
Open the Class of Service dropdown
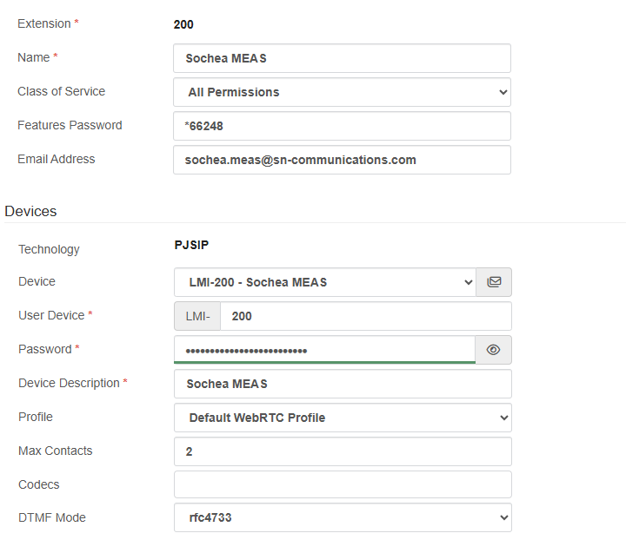[342, 92]
